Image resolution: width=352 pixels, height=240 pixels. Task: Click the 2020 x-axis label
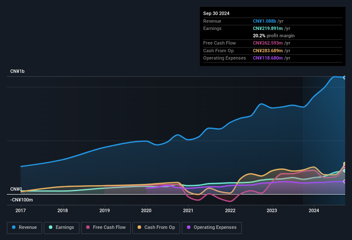pos(146,210)
